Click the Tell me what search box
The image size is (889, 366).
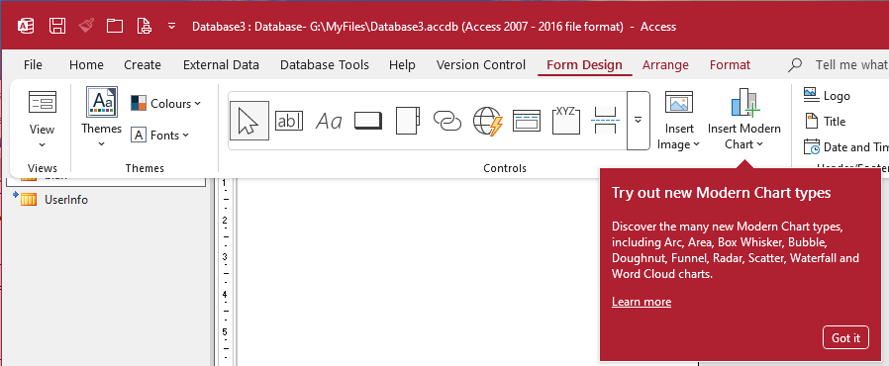point(838,65)
